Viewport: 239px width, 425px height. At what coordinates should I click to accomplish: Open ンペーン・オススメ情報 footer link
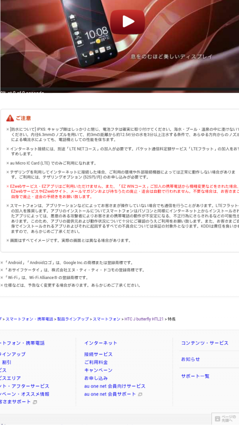click(x=25, y=394)
